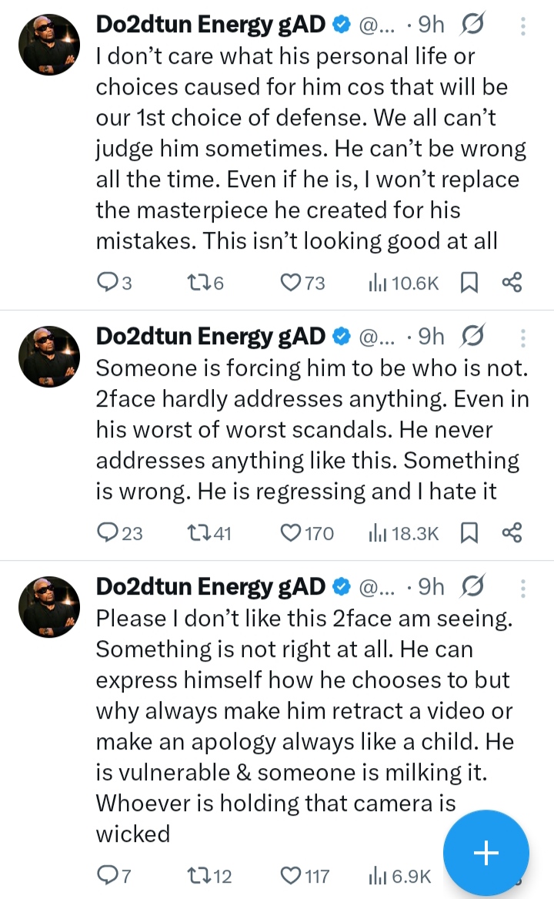Bookmark the tweet with 10.6K views
This screenshot has height=899, width=554.
[x=469, y=283]
